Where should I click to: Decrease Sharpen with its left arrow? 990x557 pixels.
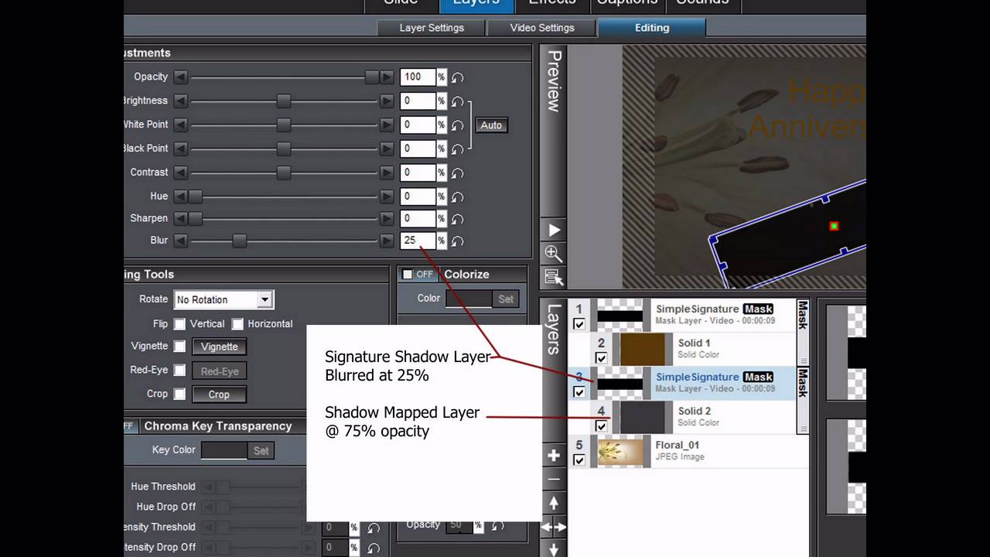(180, 219)
